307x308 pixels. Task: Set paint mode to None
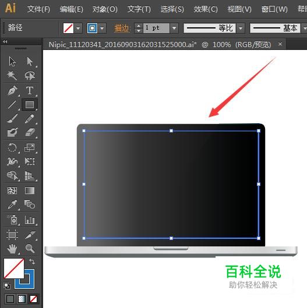(x=33, y=299)
